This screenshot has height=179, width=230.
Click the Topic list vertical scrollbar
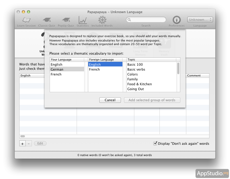point(178,69)
